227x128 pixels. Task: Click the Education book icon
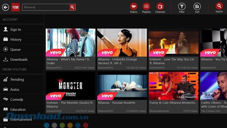(6, 109)
